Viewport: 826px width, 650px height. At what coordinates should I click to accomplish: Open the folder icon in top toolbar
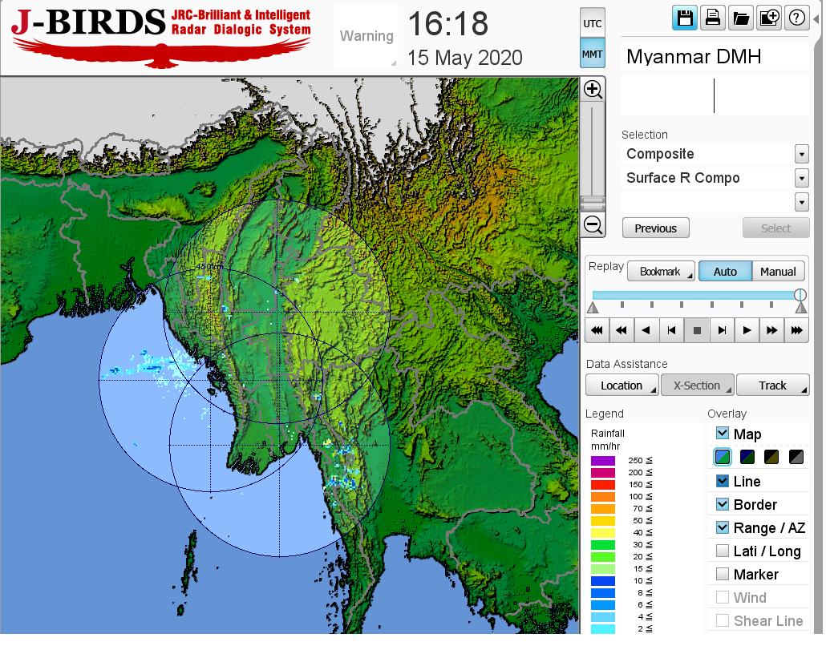pyautogui.click(x=740, y=18)
